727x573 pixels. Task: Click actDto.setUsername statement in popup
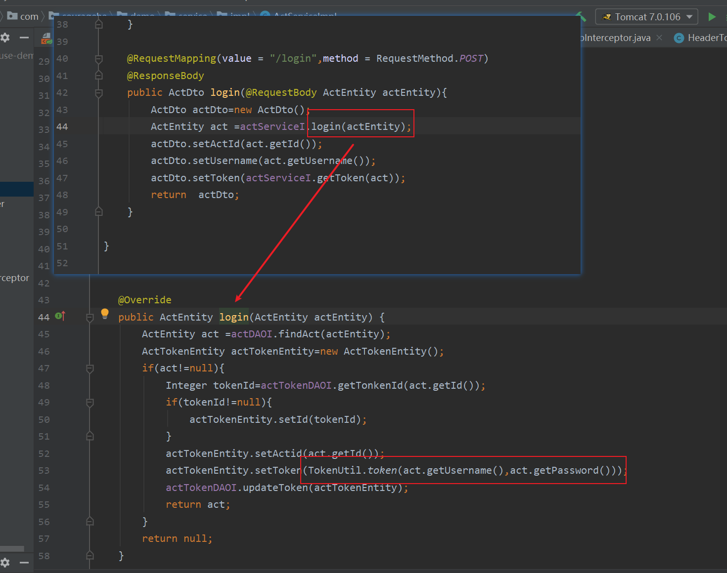263,161
